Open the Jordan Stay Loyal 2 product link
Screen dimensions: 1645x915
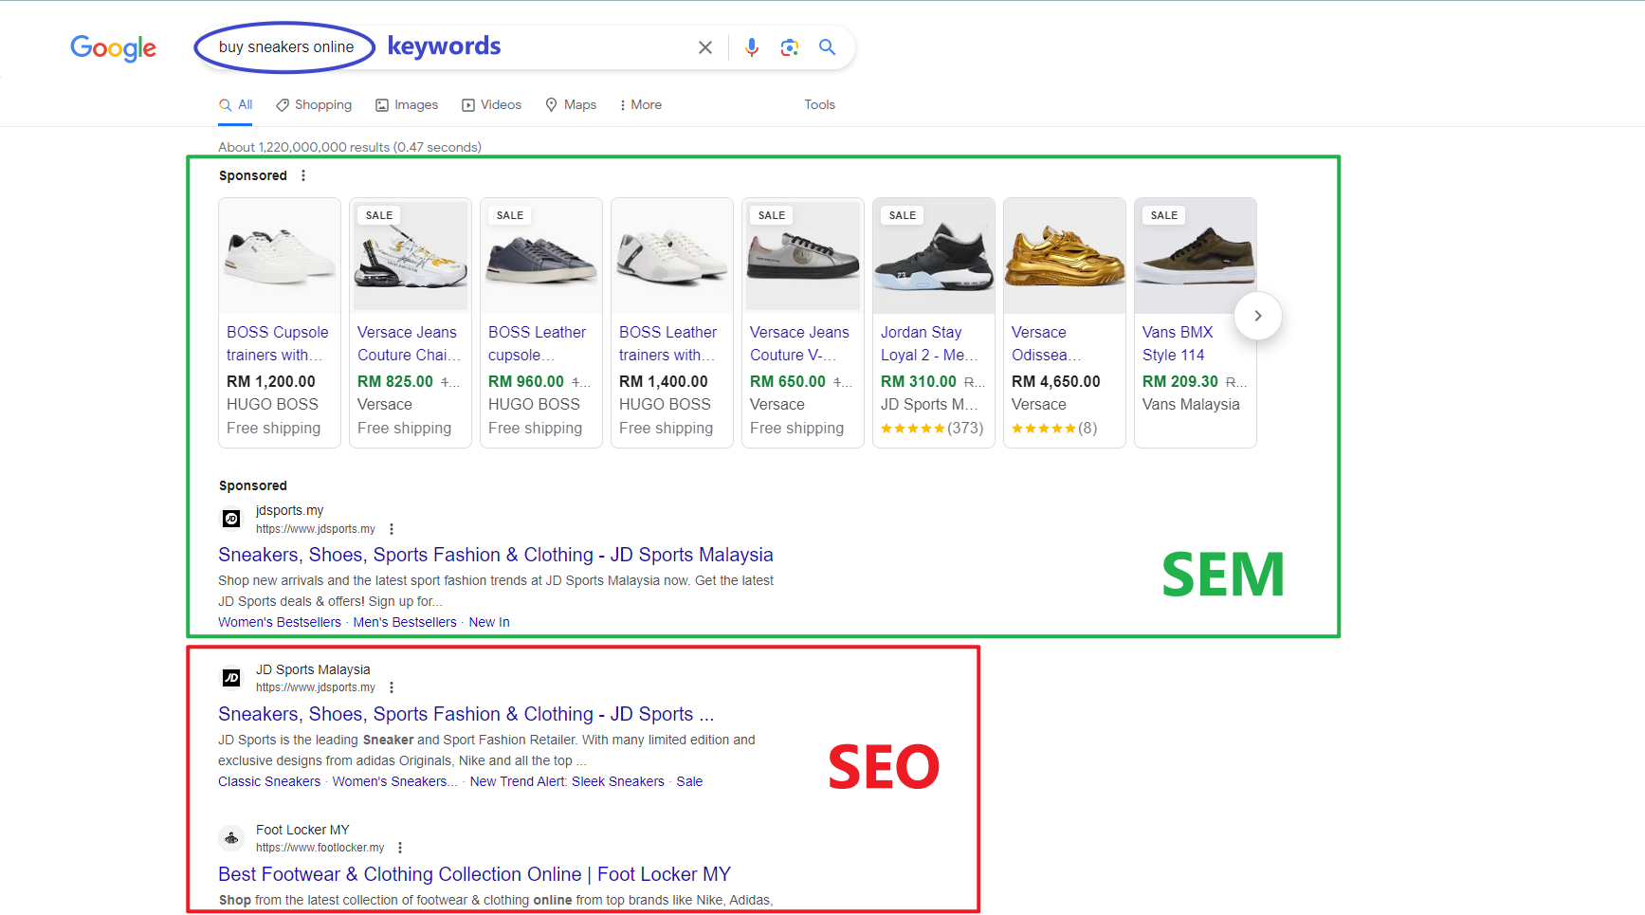click(x=929, y=343)
